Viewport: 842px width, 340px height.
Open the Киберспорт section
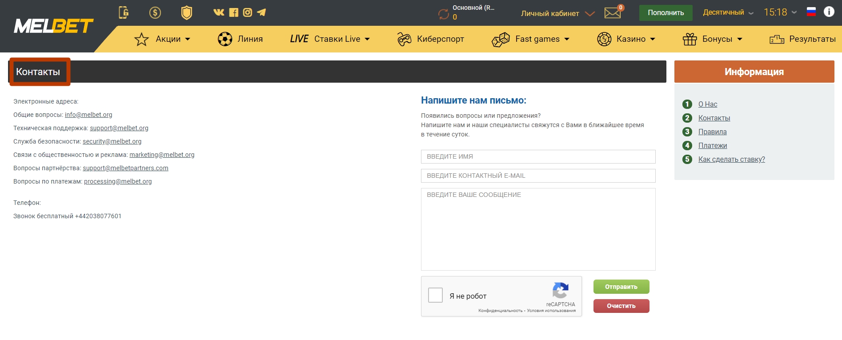(430, 39)
